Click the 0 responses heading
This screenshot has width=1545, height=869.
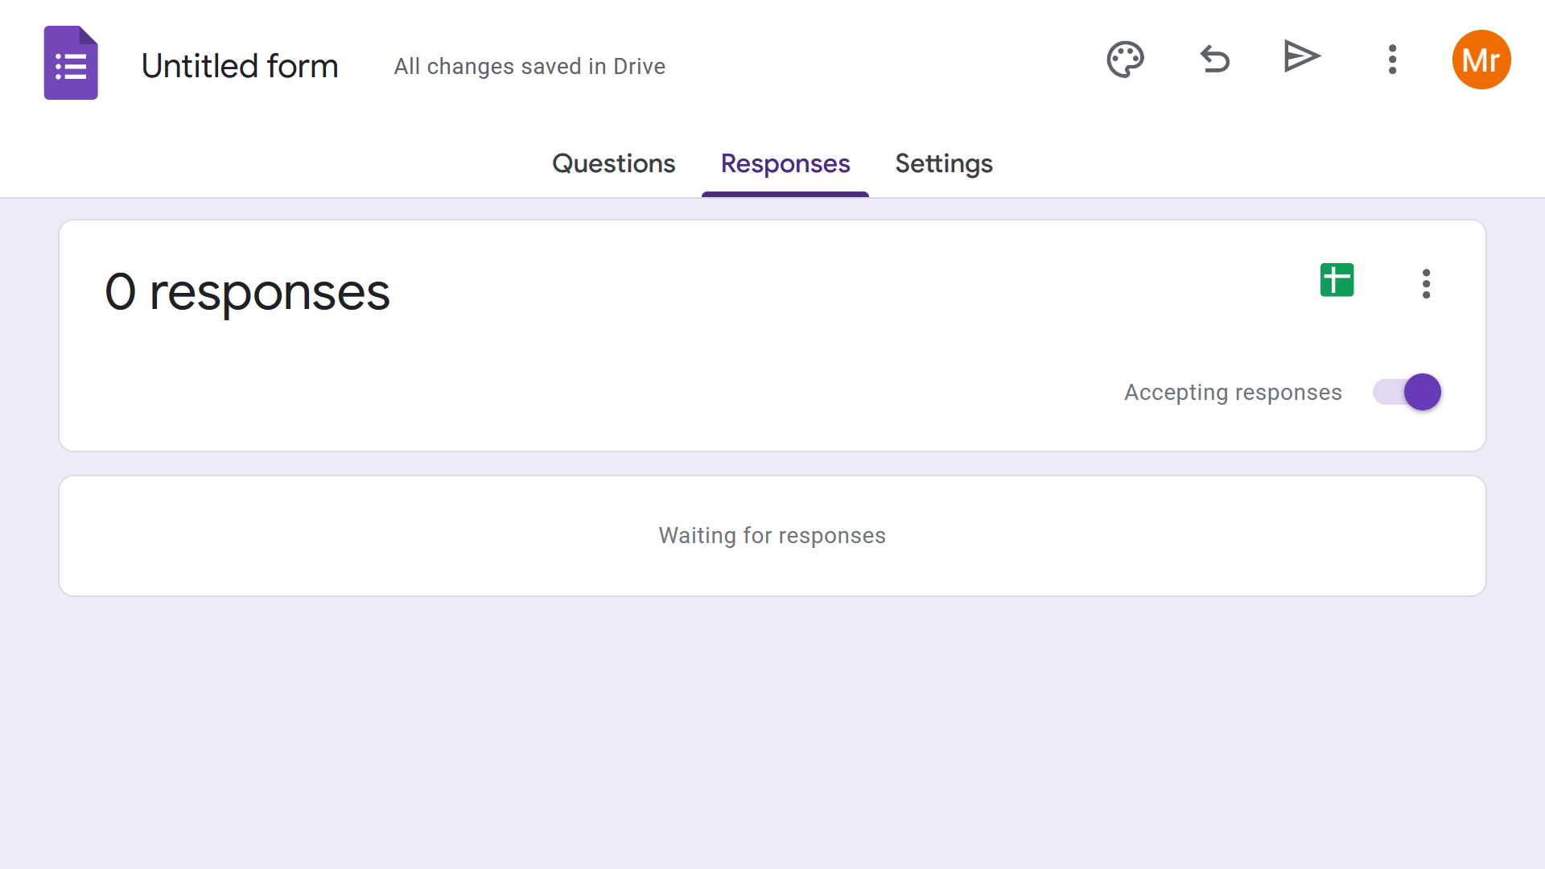247,292
